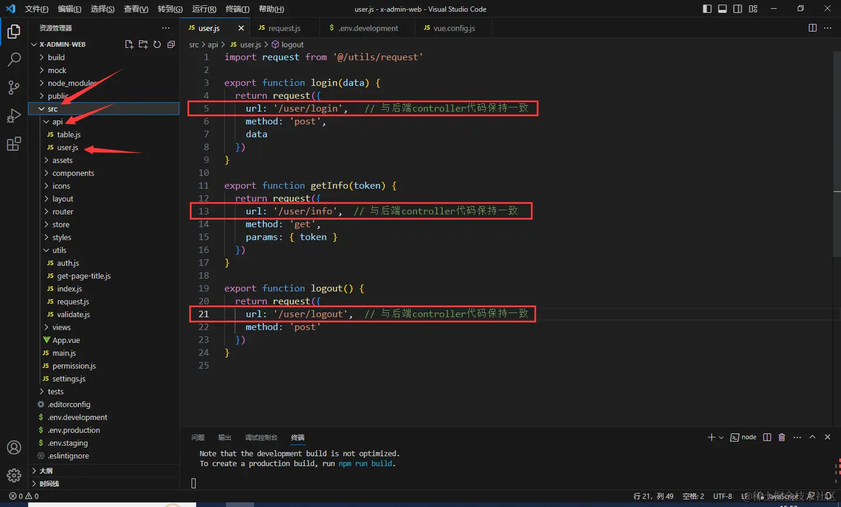Open the terminal launch profile dropdown
This screenshot has width=841, height=507.
[721, 437]
